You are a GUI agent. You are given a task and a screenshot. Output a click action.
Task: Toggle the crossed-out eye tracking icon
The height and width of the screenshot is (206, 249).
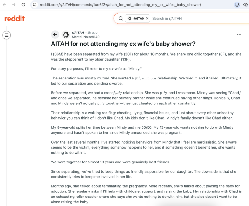[246, 5]
